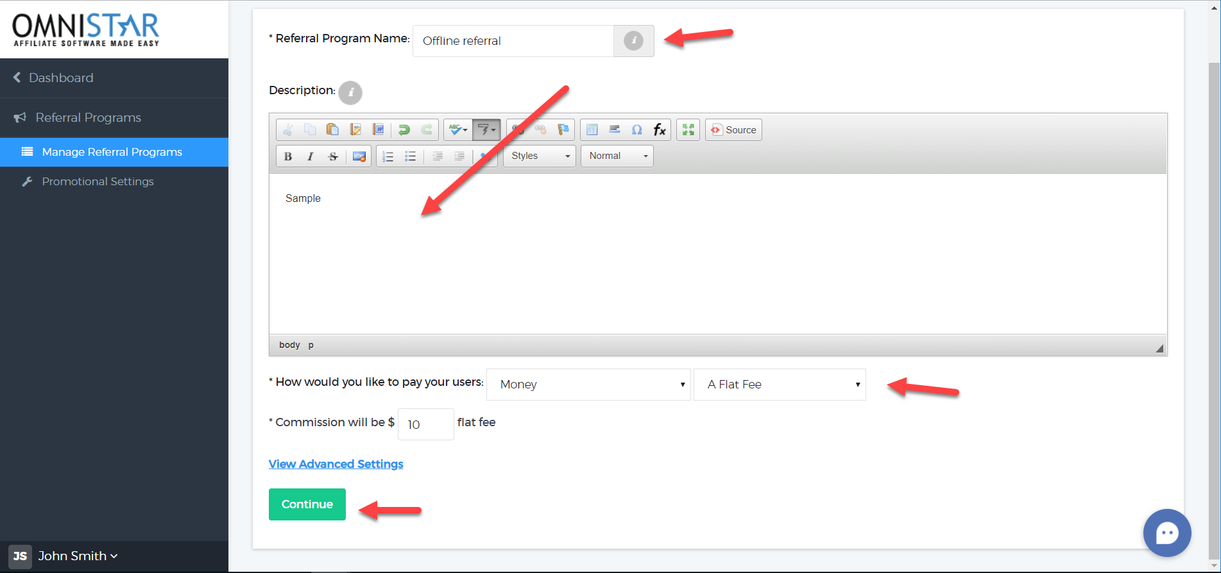Select Manage Referral Programs menu item
This screenshot has height=573, width=1221.
[114, 152]
